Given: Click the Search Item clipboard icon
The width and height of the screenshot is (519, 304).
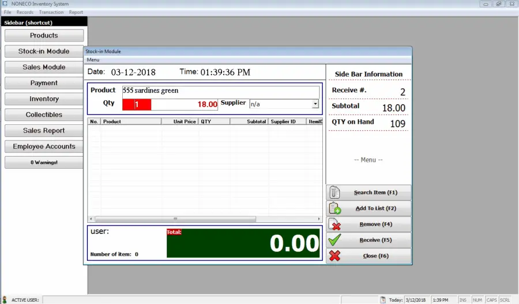Looking at the screenshot, I should pos(334,192).
